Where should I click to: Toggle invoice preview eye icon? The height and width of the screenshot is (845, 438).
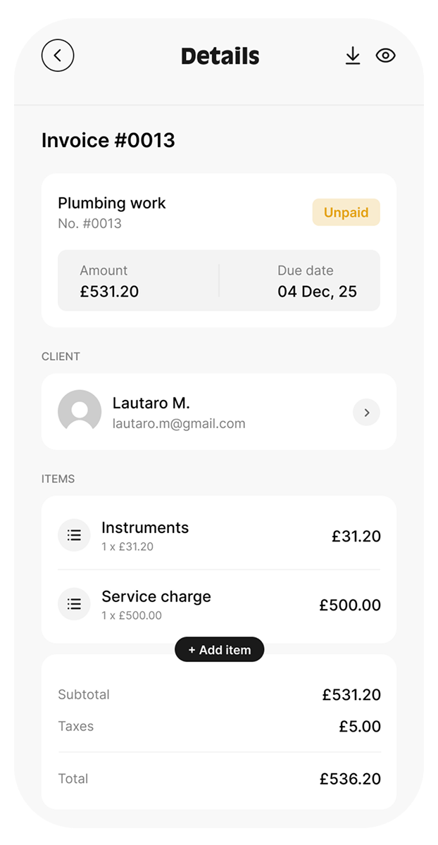[x=385, y=56]
